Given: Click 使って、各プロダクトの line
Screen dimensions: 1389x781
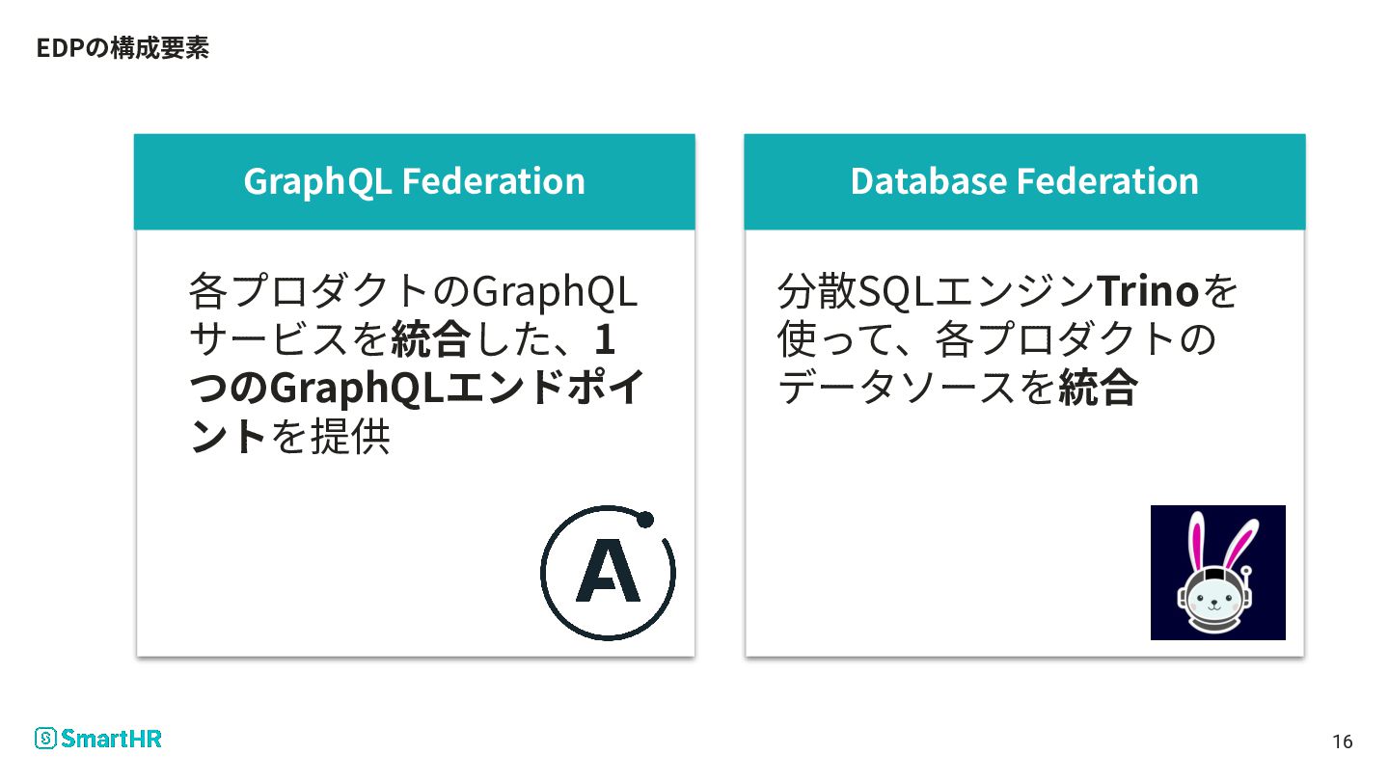Looking at the screenshot, I should 996,339.
